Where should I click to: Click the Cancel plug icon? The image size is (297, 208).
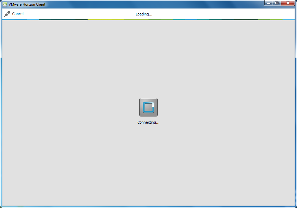[x=7, y=14]
